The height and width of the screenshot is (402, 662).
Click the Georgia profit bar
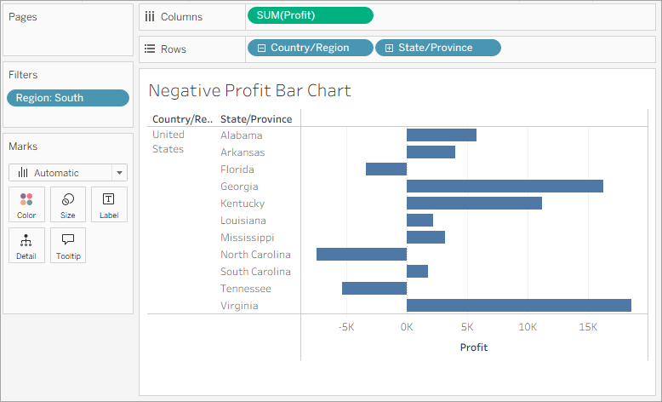[x=505, y=187]
